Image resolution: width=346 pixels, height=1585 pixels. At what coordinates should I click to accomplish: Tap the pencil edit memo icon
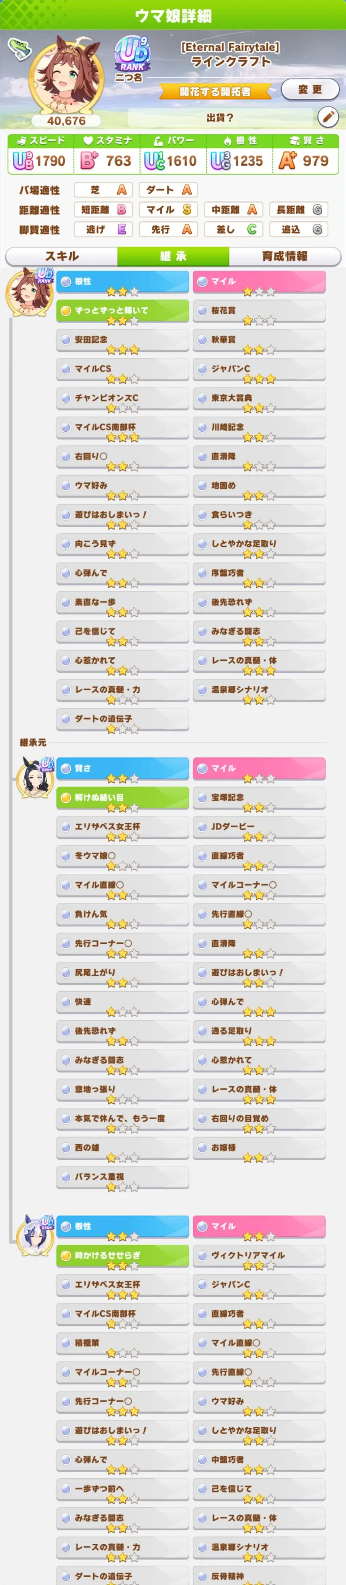(328, 116)
